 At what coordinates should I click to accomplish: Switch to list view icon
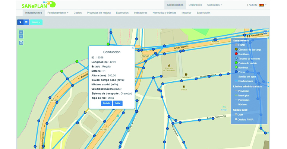pos(26,22)
